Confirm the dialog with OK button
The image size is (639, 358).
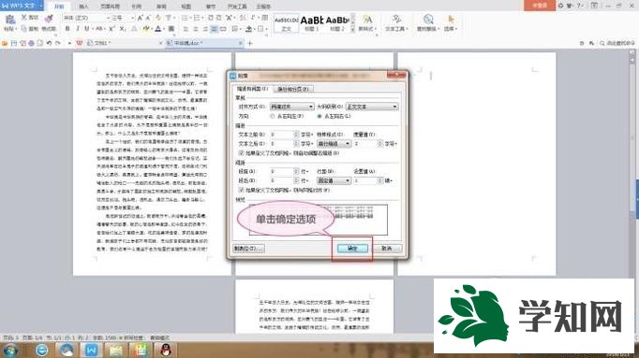point(352,249)
